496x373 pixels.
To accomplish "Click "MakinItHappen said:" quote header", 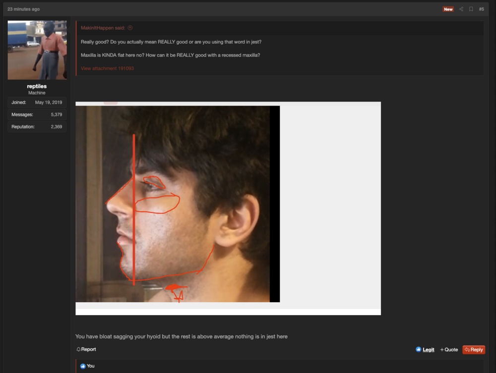I will pos(103,28).
